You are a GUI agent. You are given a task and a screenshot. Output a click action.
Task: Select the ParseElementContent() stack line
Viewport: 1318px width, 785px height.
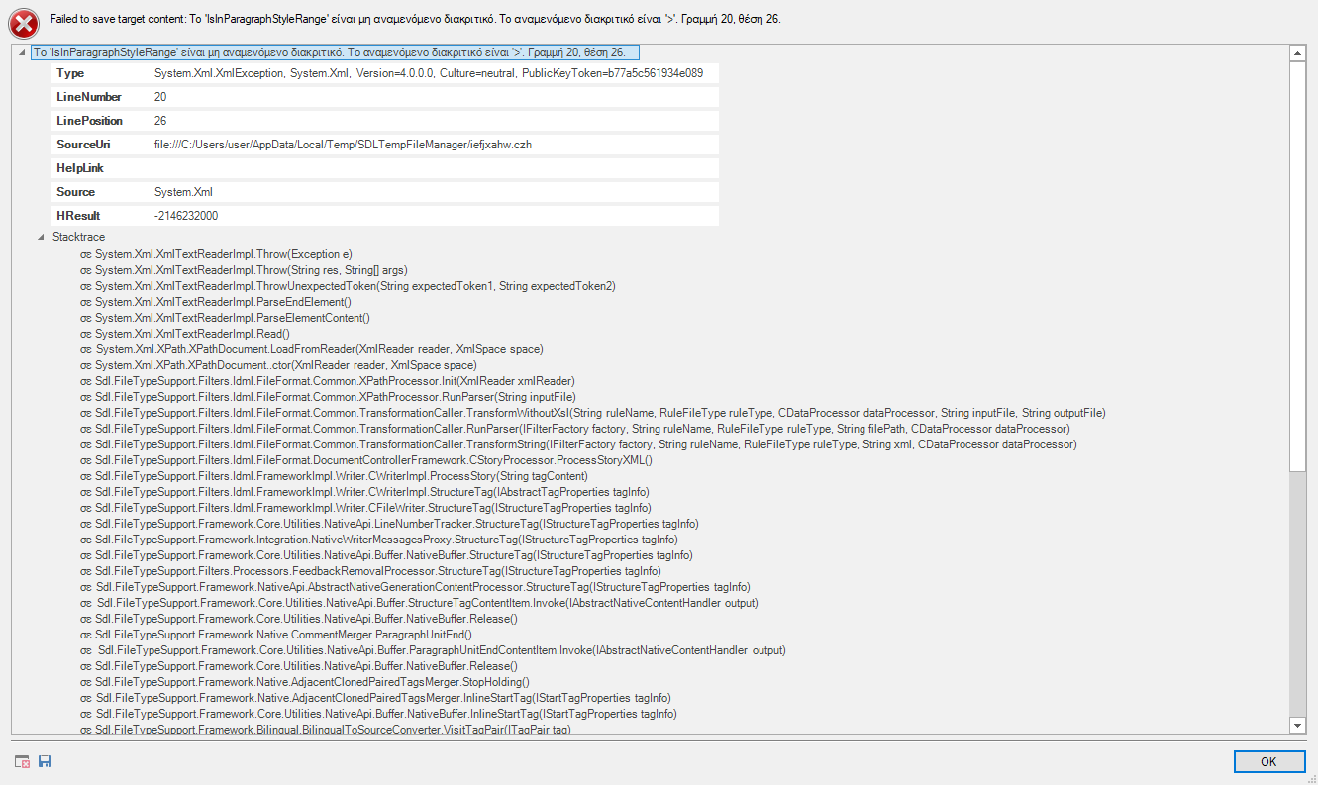[x=225, y=318]
